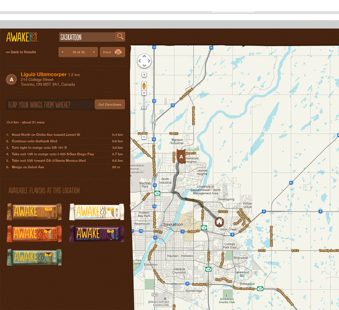Image resolution: width=339 pixels, height=310 pixels.
Task: Click the Saskatoon city label on map
Action: pyautogui.click(x=173, y=225)
